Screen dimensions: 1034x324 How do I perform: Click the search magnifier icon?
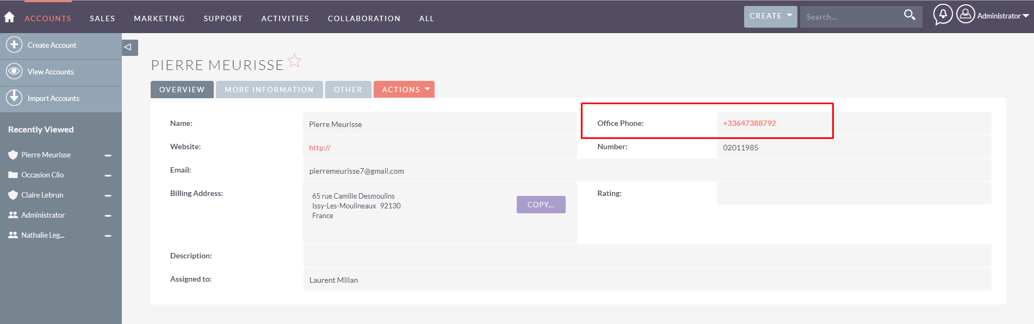[x=909, y=15]
